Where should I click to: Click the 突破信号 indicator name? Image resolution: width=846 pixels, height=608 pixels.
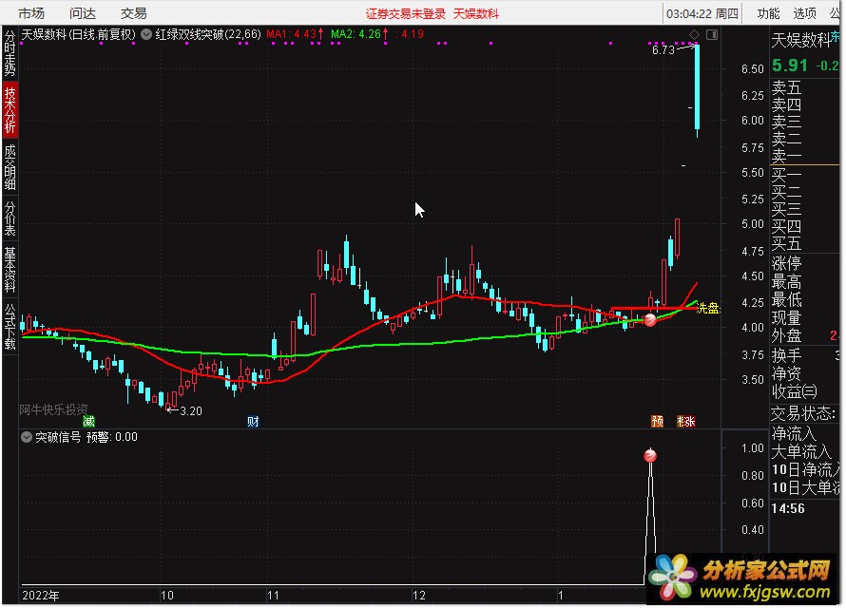[x=58, y=437]
